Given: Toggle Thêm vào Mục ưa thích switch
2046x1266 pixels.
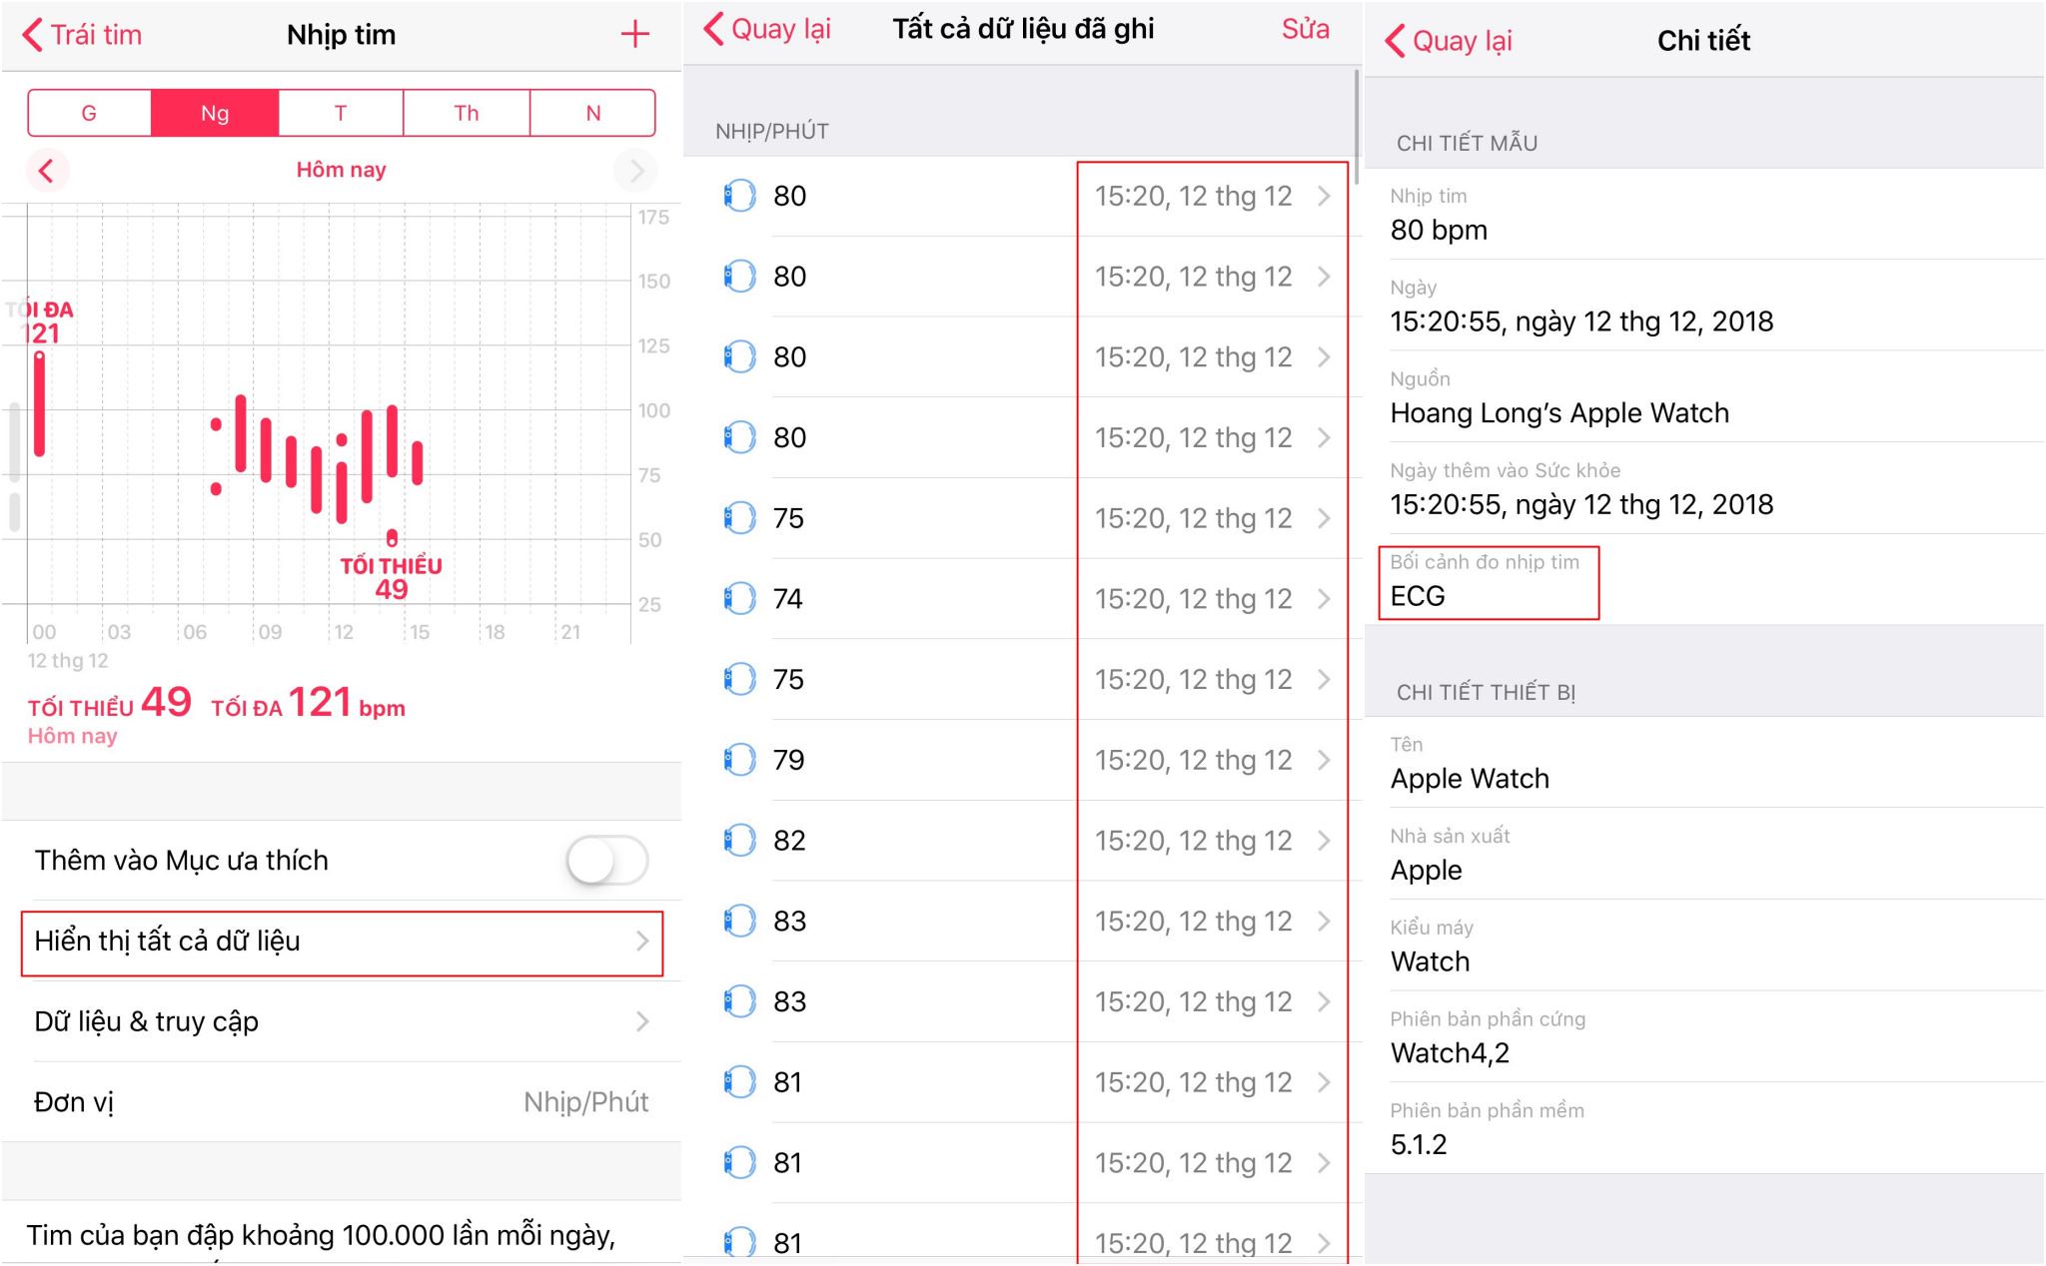Looking at the screenshot, I should [x=606, y=861].
